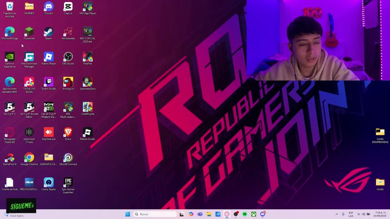This screenshot has height=219, width=390.
Task: Select the Google Chrome desktop icon
Action: click(x=29, y=159)
